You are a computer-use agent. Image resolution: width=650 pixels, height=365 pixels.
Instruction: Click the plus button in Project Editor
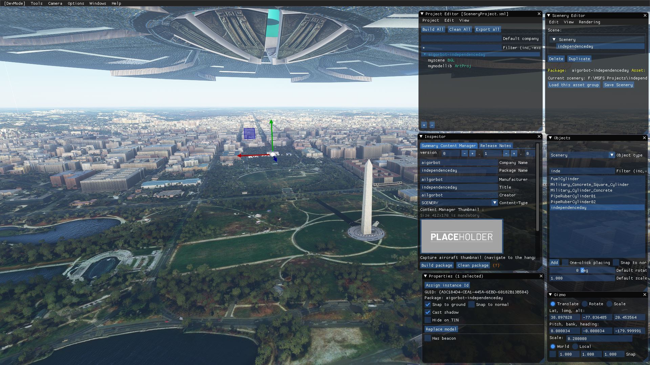[424, 125]
